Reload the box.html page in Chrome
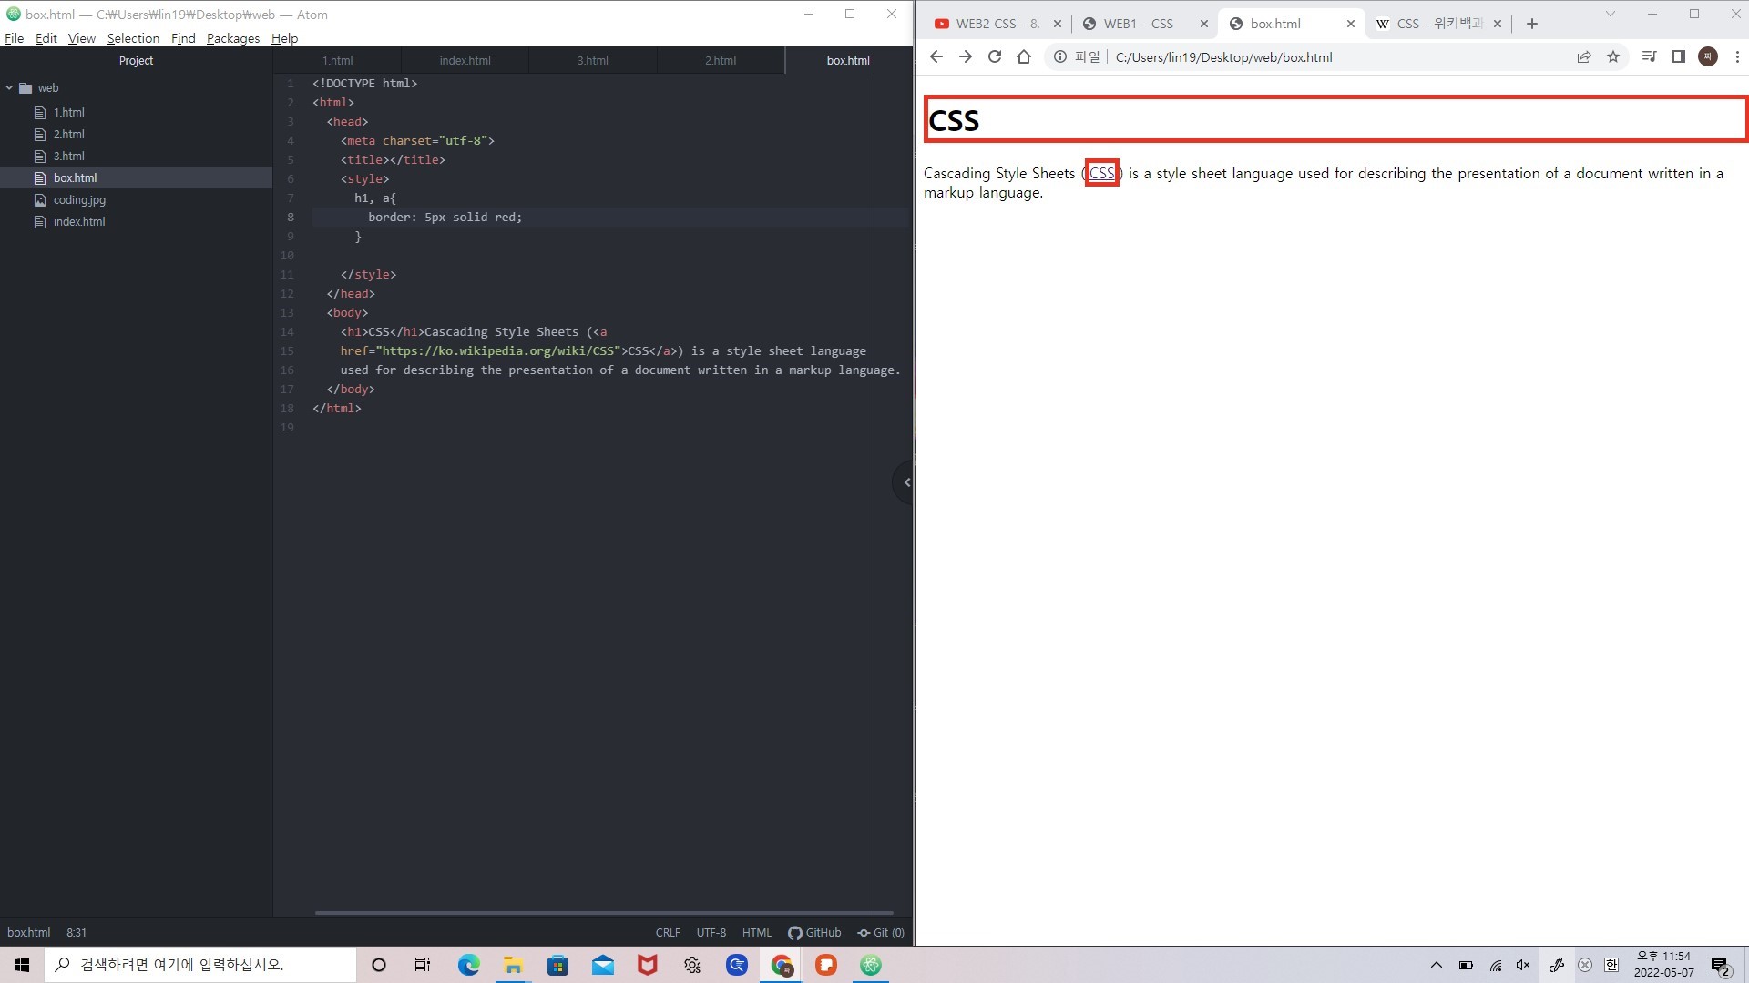This screenshot has width=1749, height=983. click(995, 56)
